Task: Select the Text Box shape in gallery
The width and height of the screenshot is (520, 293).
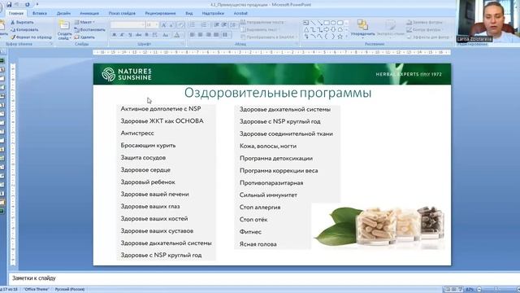Action: [306, 23]
